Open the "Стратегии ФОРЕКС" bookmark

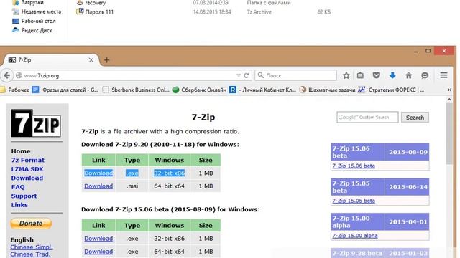391,90
